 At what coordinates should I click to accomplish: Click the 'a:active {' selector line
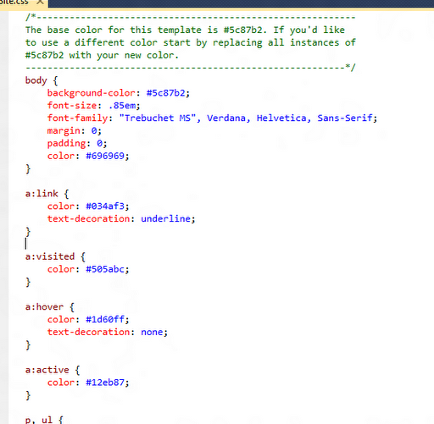(x=53, y=370)
